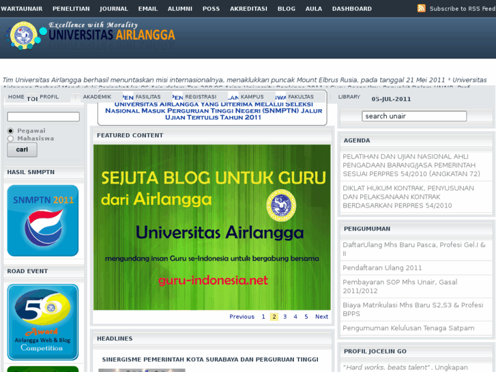
Task: Open the Airlangga Web & Blog Competition banner
Action: 43,322
